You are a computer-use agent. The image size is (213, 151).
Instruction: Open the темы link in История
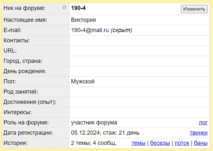[138, 143]
